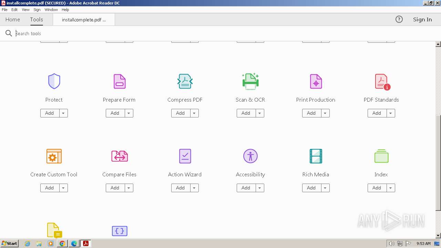Open Chrome from the taskbar
The height and width of the screenshot is (248, 441).
(x=62, y=244)
